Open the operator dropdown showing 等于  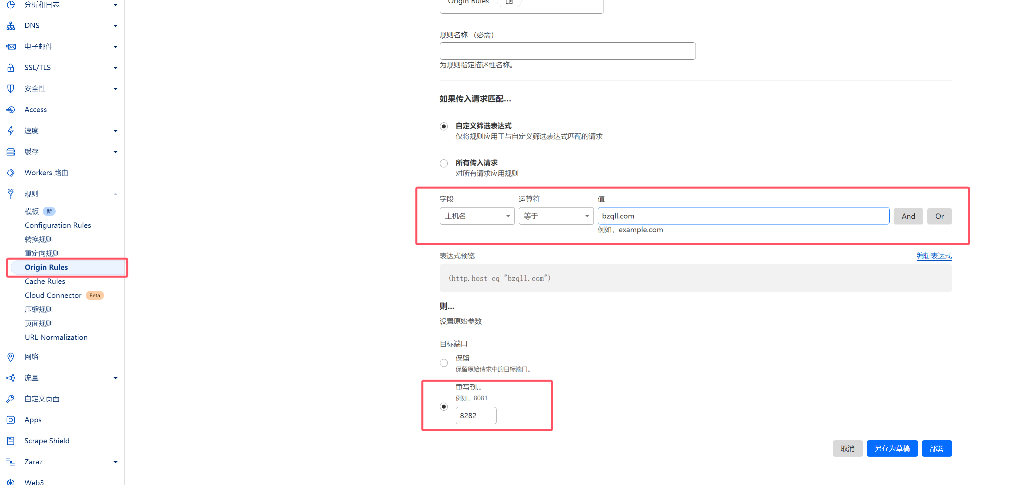tap(556, 216)
